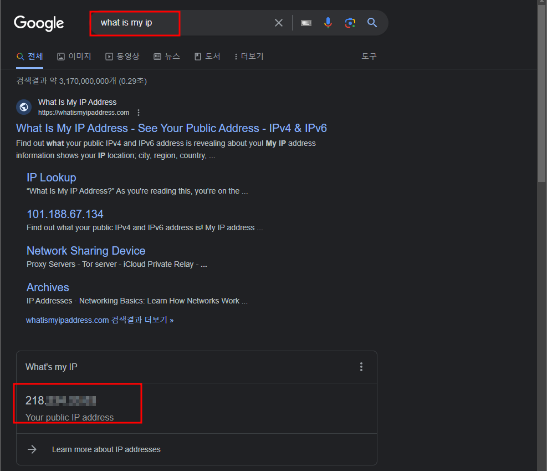Expand the 더보기 menu
This screenshot has height=471, width=547.
tap(249, 56)
